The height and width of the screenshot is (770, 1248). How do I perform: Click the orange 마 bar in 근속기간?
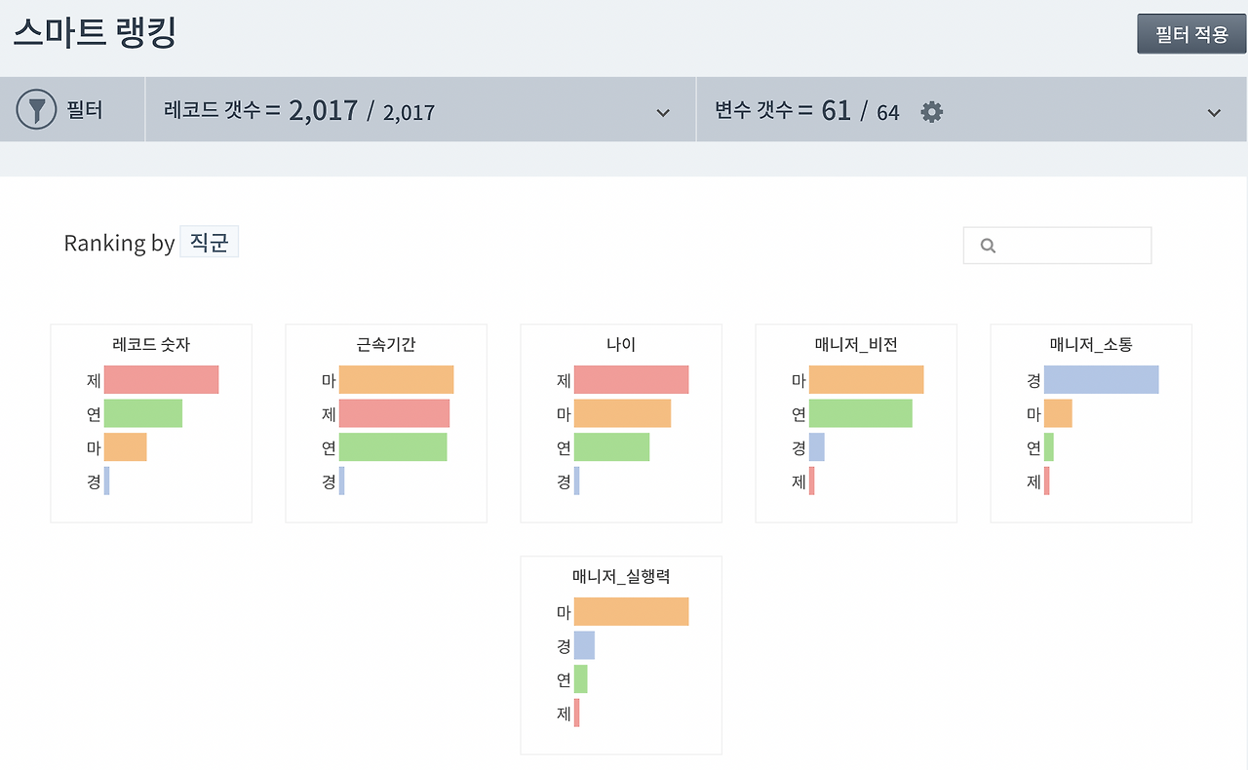pyautogui.click(x=395, y=379)
